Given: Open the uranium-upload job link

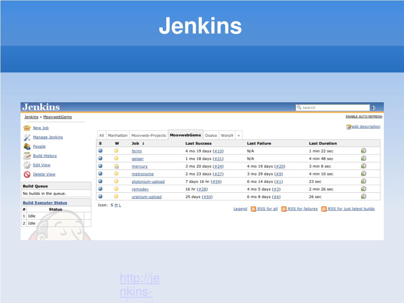Looking at the screenshot, I should tap(147, 197).
